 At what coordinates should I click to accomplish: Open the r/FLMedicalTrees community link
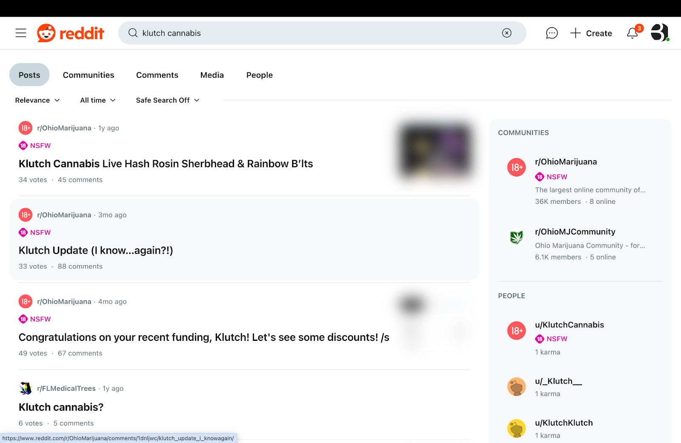66,389
